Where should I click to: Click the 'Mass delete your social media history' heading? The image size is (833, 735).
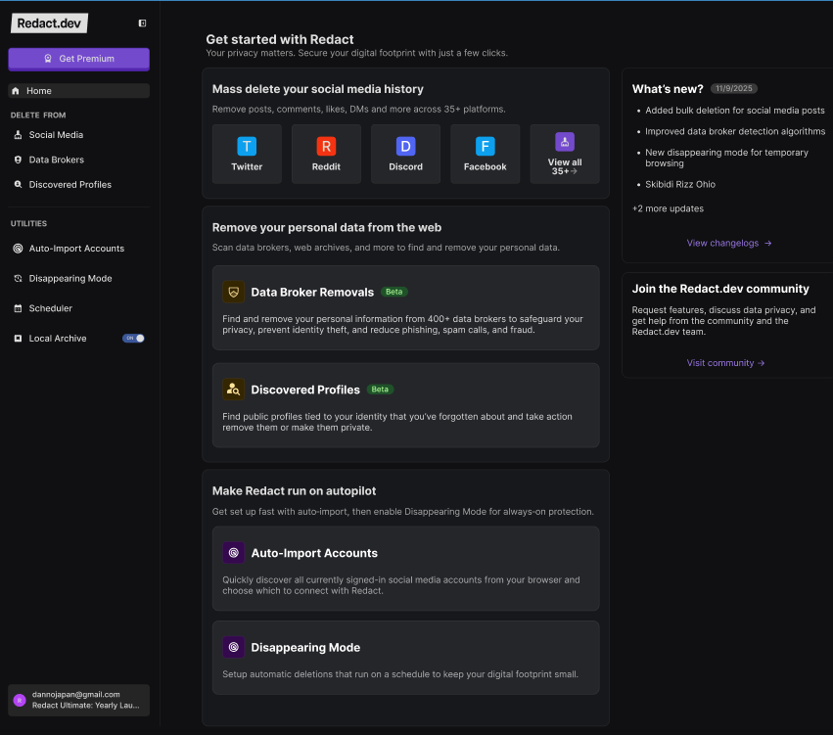[318, 89]
